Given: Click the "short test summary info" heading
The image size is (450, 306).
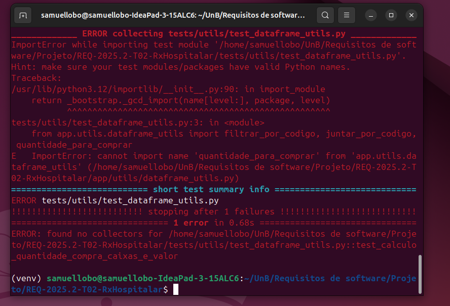Looking at the screenshot, I should [211, 189].
